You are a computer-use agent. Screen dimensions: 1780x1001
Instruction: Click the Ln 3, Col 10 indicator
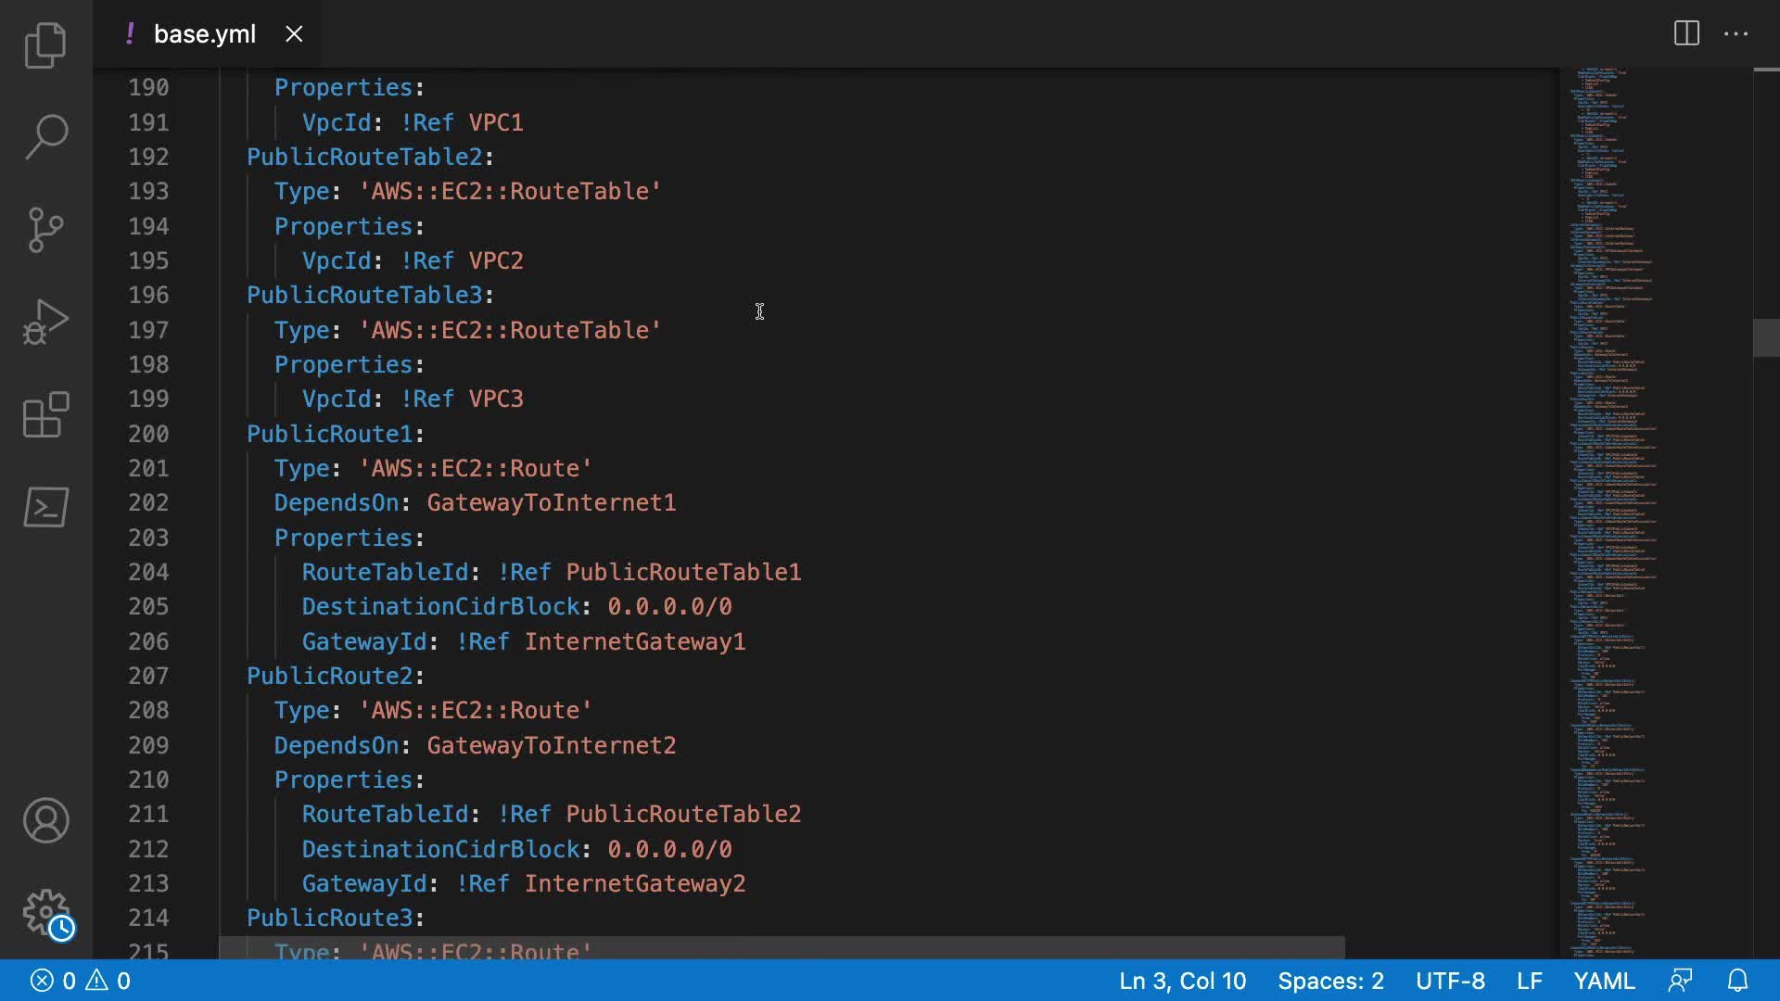pos(1182,981)
